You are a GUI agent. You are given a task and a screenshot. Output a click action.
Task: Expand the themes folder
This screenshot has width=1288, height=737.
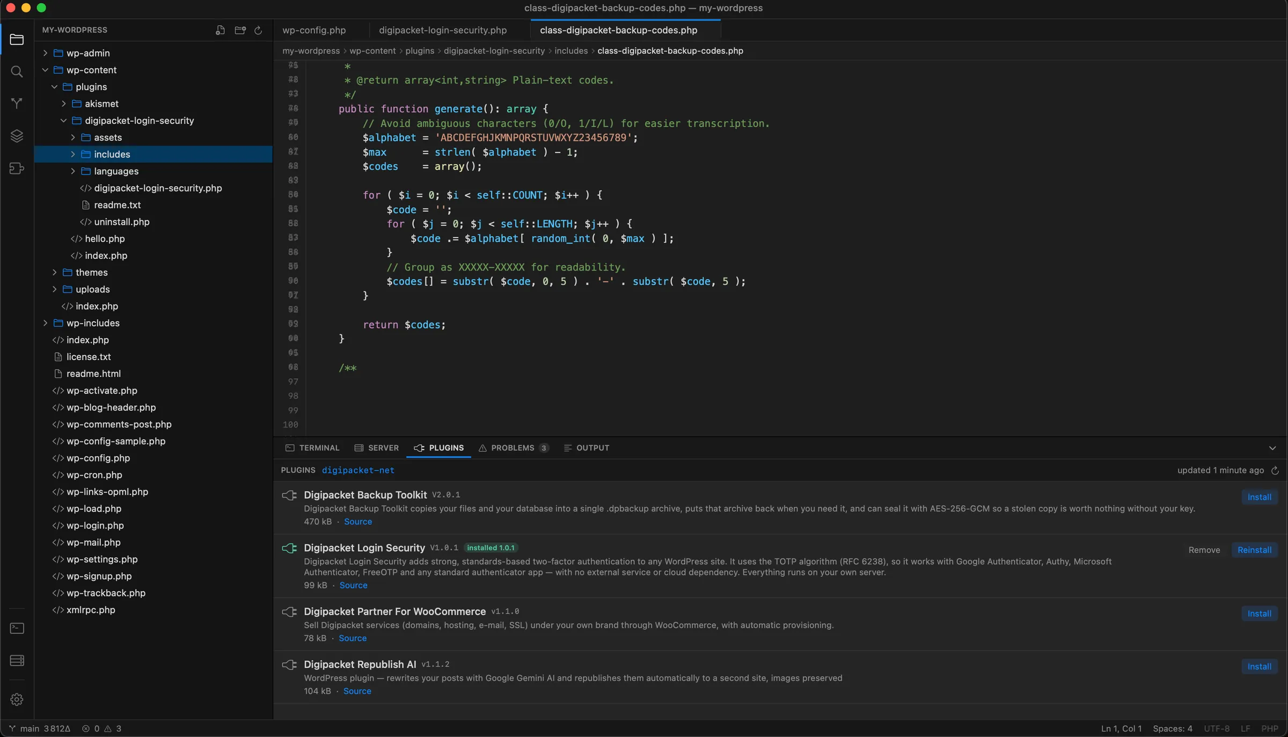(54, 273)
